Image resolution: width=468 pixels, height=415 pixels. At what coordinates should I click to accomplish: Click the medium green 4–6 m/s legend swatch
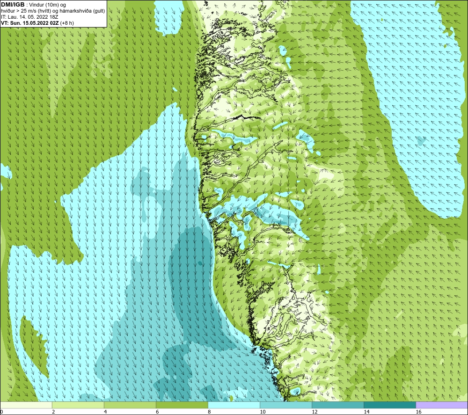130,405
